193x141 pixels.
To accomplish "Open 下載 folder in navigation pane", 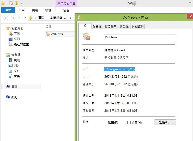I will click(17, 34).
